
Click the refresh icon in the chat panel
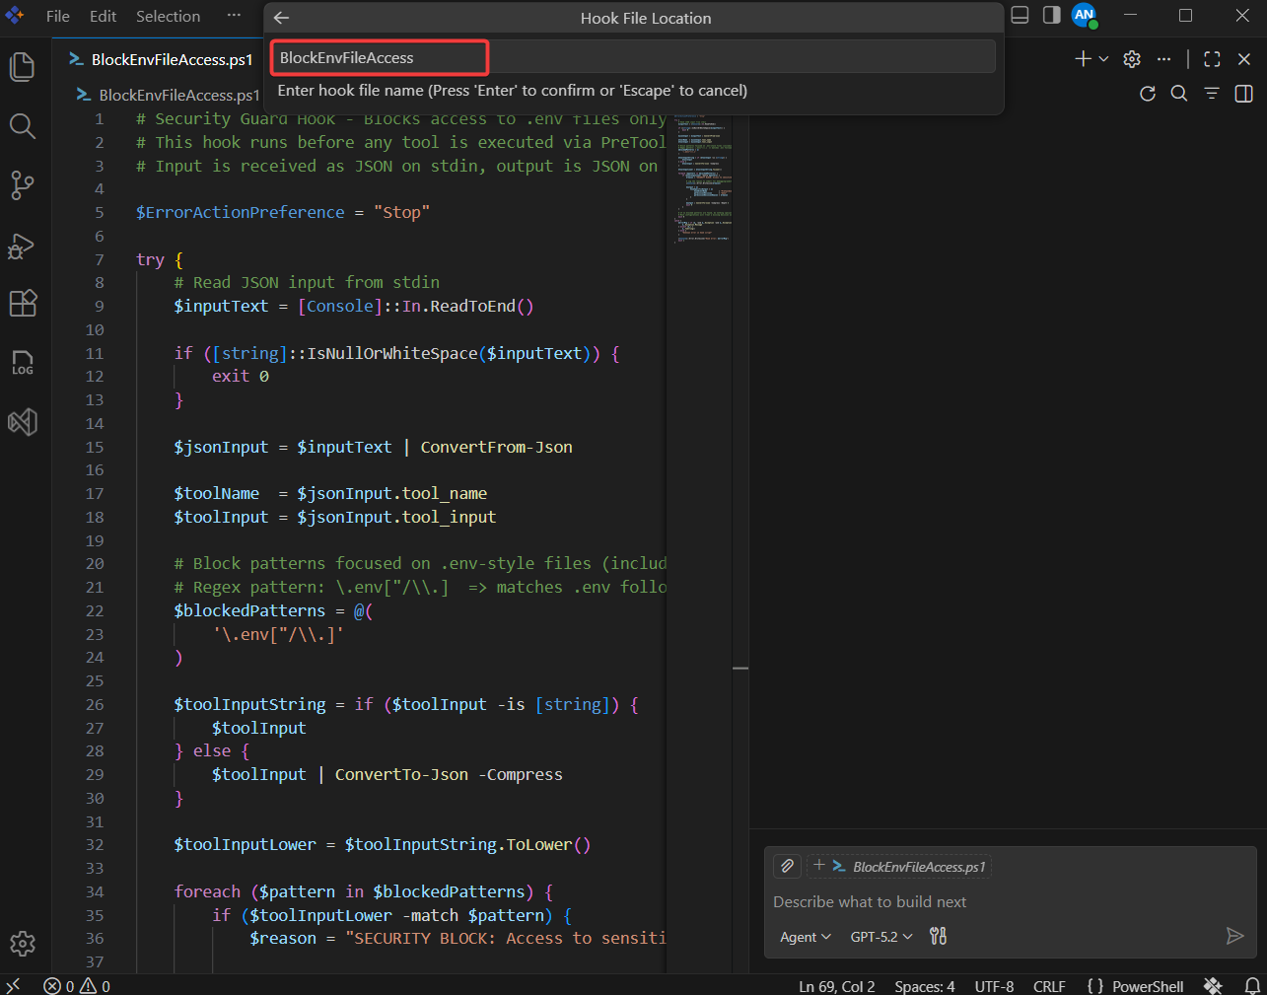tap(1147, 94)
